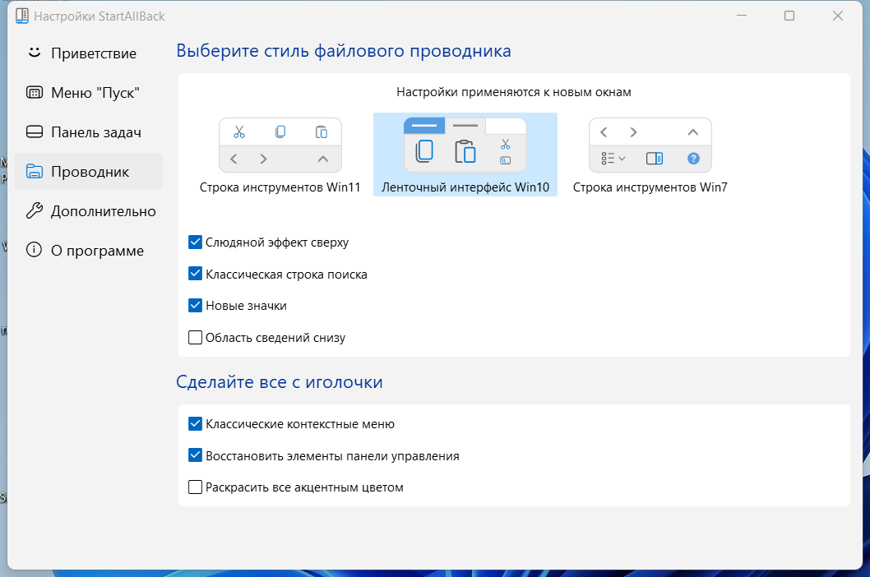The height and width of the screenshot is (577, 870).
Task: Uncheck Слюдяной эффект сверху
Action: tap(196, 242)
